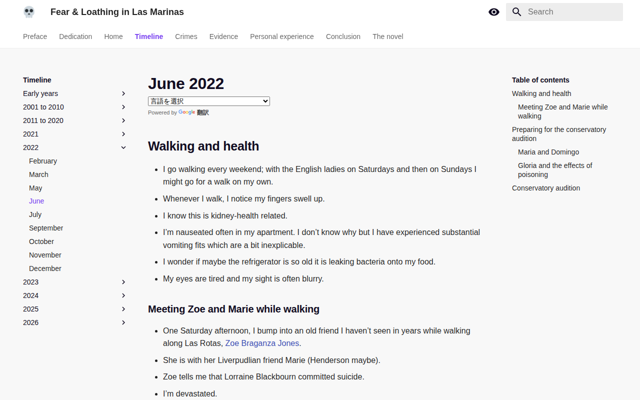Click into the Search field

click(564, 12)
